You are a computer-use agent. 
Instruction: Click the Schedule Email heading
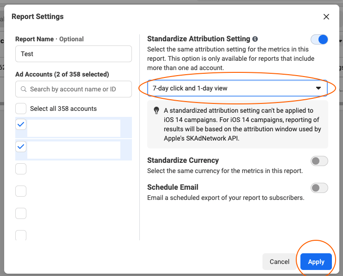[x=173, y=187]
